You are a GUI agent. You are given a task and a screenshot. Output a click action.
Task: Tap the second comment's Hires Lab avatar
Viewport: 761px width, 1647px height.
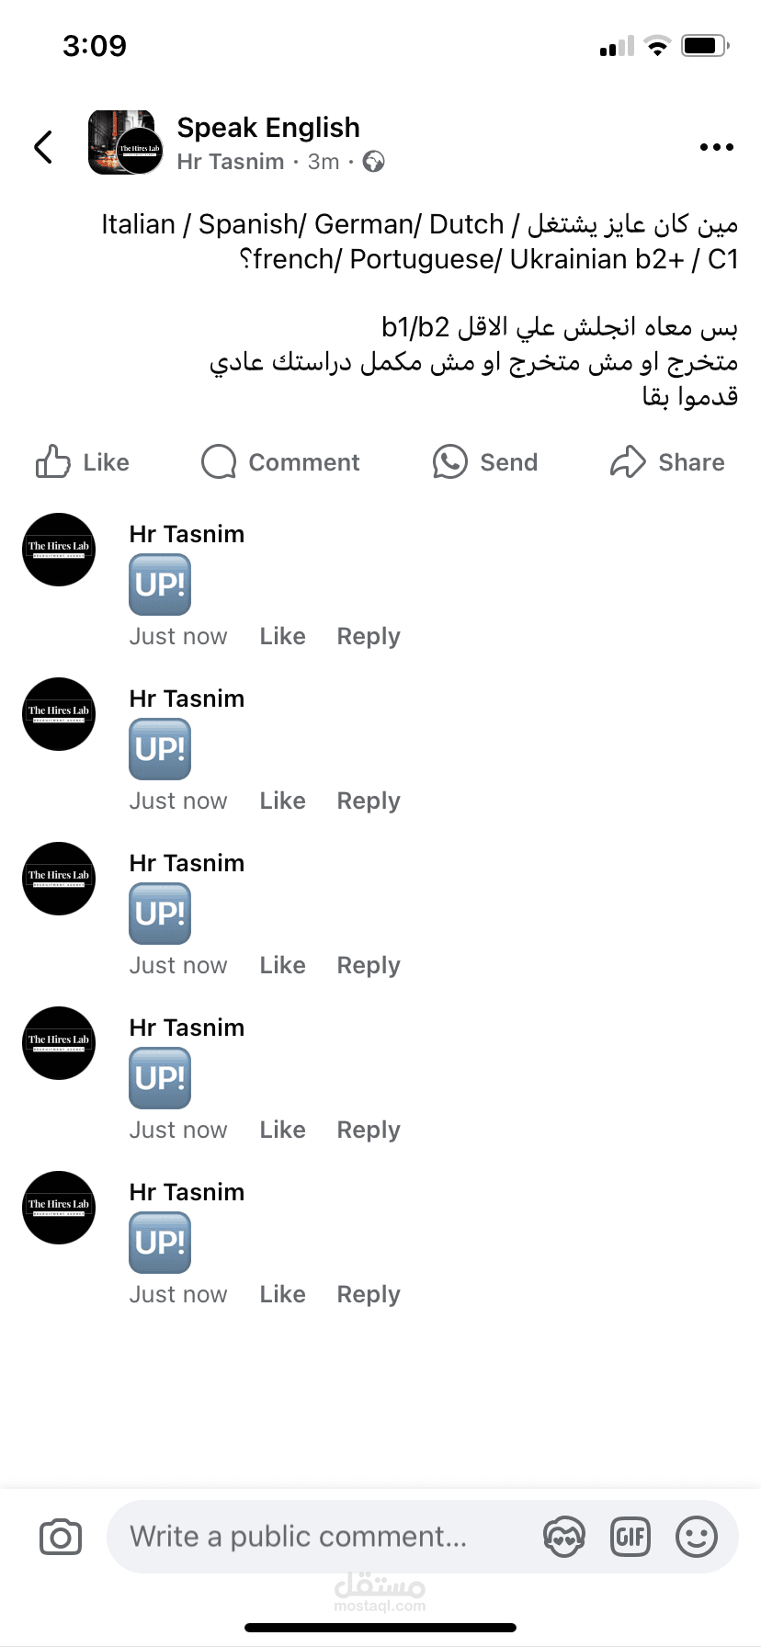(x=59, y=714)
